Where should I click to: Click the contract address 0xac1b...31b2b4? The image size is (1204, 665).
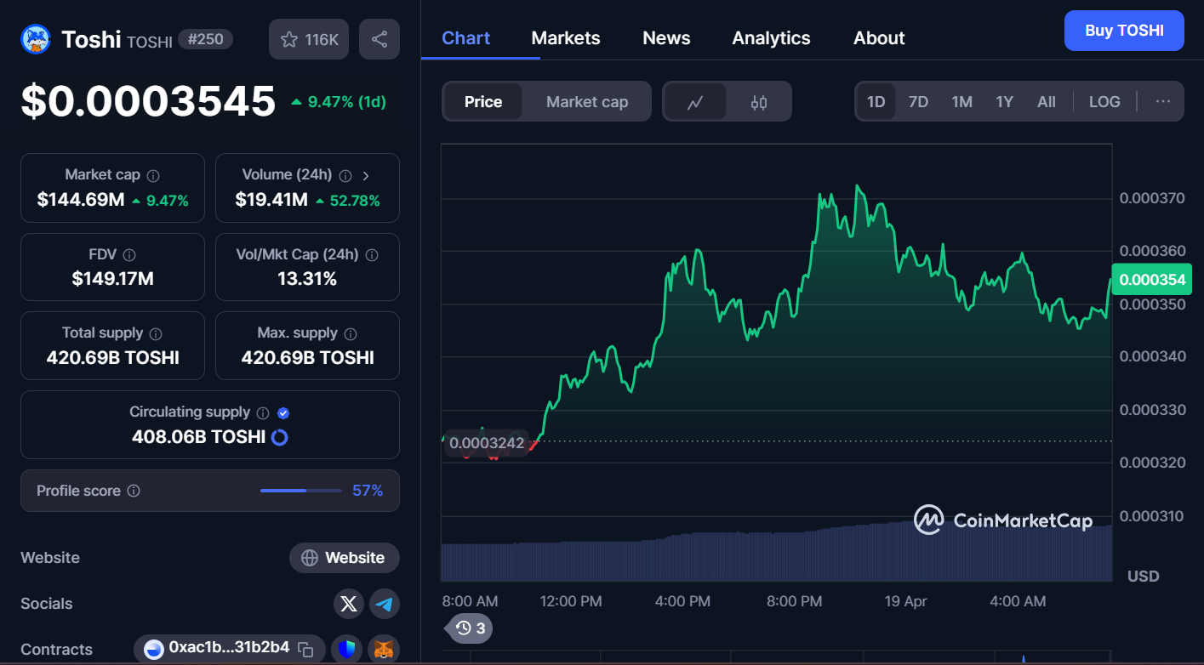click(229, 648)
